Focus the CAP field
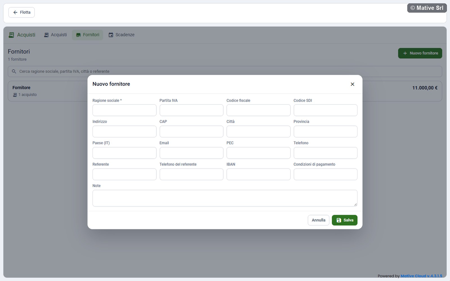 click(192, 132)
